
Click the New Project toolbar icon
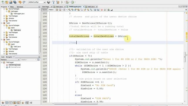tap(7, 2)
